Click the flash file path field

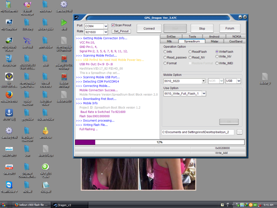(x=198, y=132)
